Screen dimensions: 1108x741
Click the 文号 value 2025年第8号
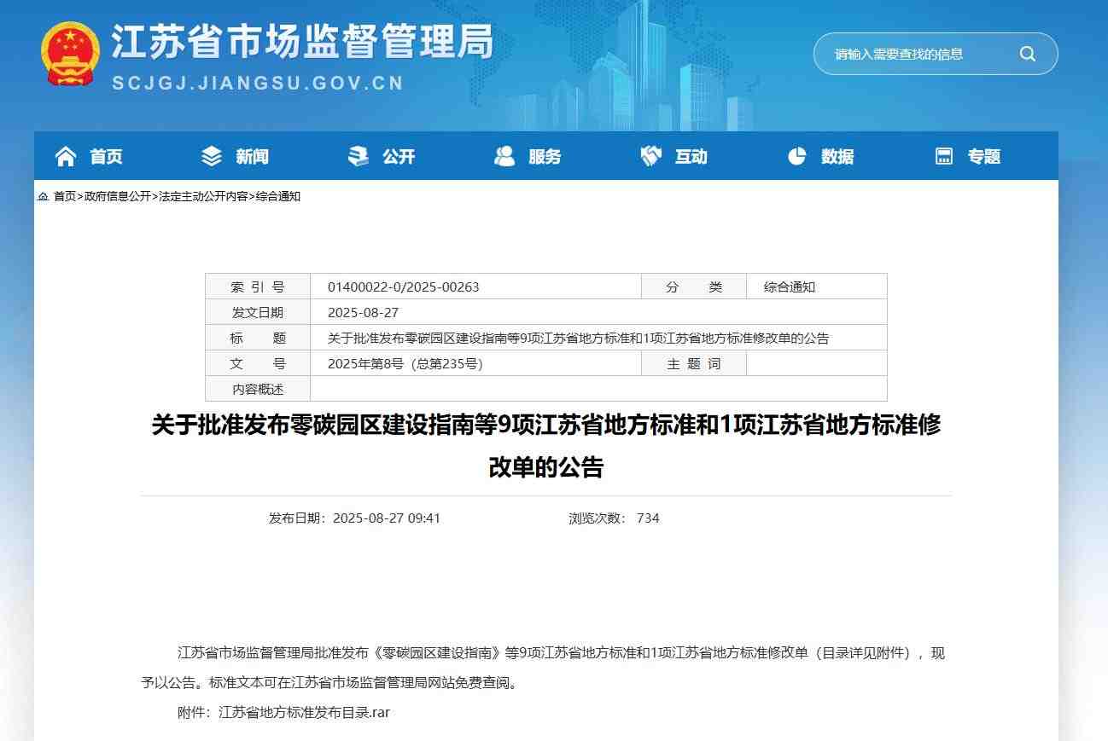pyautogui.click(x=405, y=363)
